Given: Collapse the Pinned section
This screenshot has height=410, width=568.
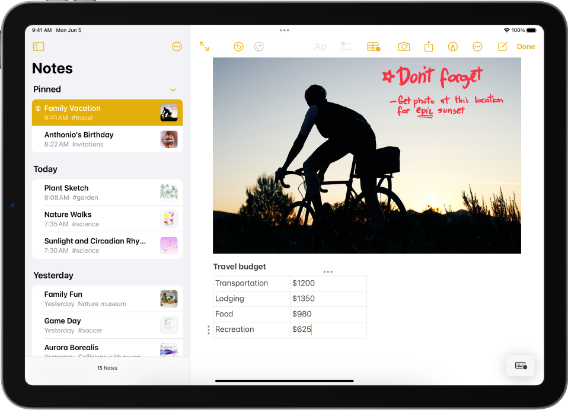Looking at the screenshot, I should [x=173, y=89].
